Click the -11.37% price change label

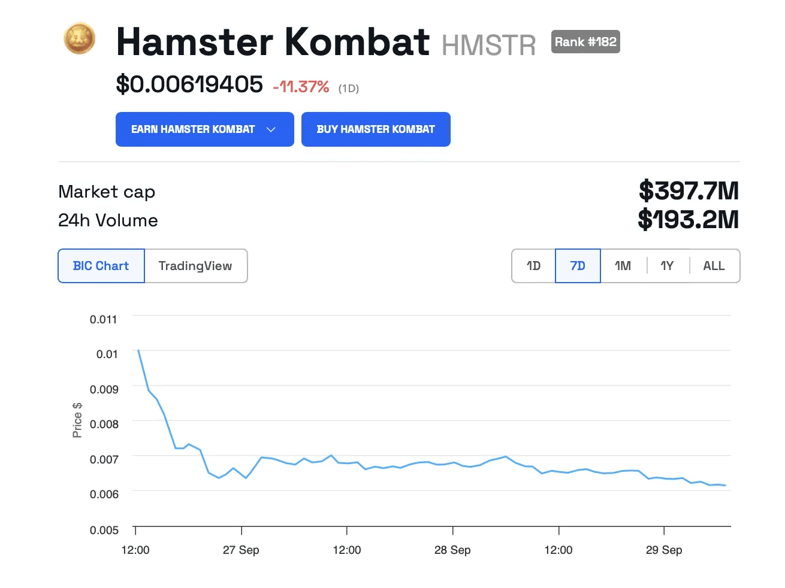pyautogui.click(x=301, y=87)
